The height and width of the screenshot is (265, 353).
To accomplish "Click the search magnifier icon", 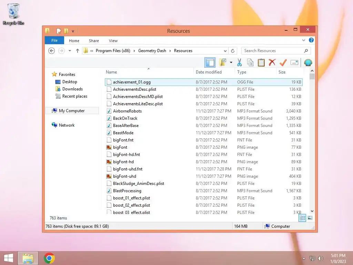I will 306,51.
